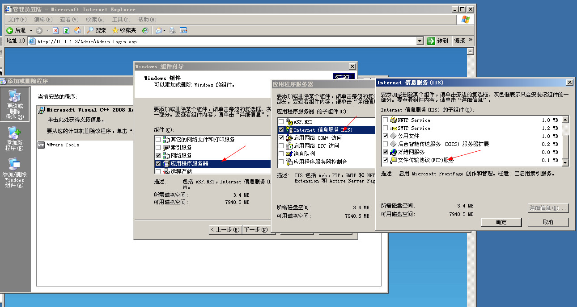Open the 工具(T) menu

click(121, 20)
